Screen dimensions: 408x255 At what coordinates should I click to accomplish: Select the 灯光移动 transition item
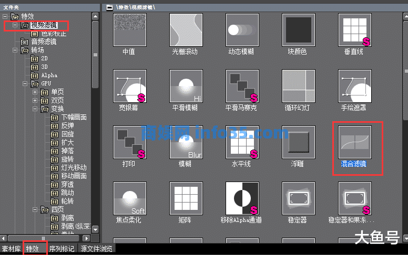[74, 167]
